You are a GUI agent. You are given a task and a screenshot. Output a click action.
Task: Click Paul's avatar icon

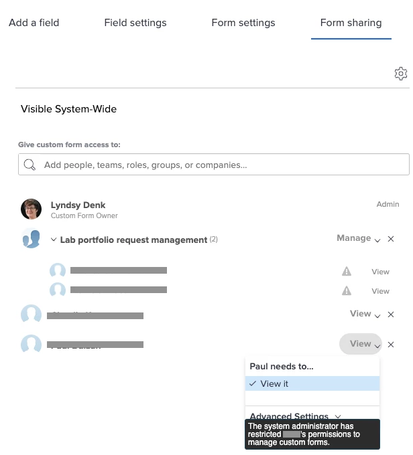point(31,344)
